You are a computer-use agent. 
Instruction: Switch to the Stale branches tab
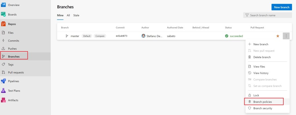coord(76,15)
